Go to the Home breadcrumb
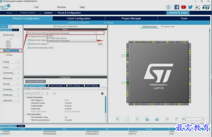The image size is (212, 137). [9, 13]
